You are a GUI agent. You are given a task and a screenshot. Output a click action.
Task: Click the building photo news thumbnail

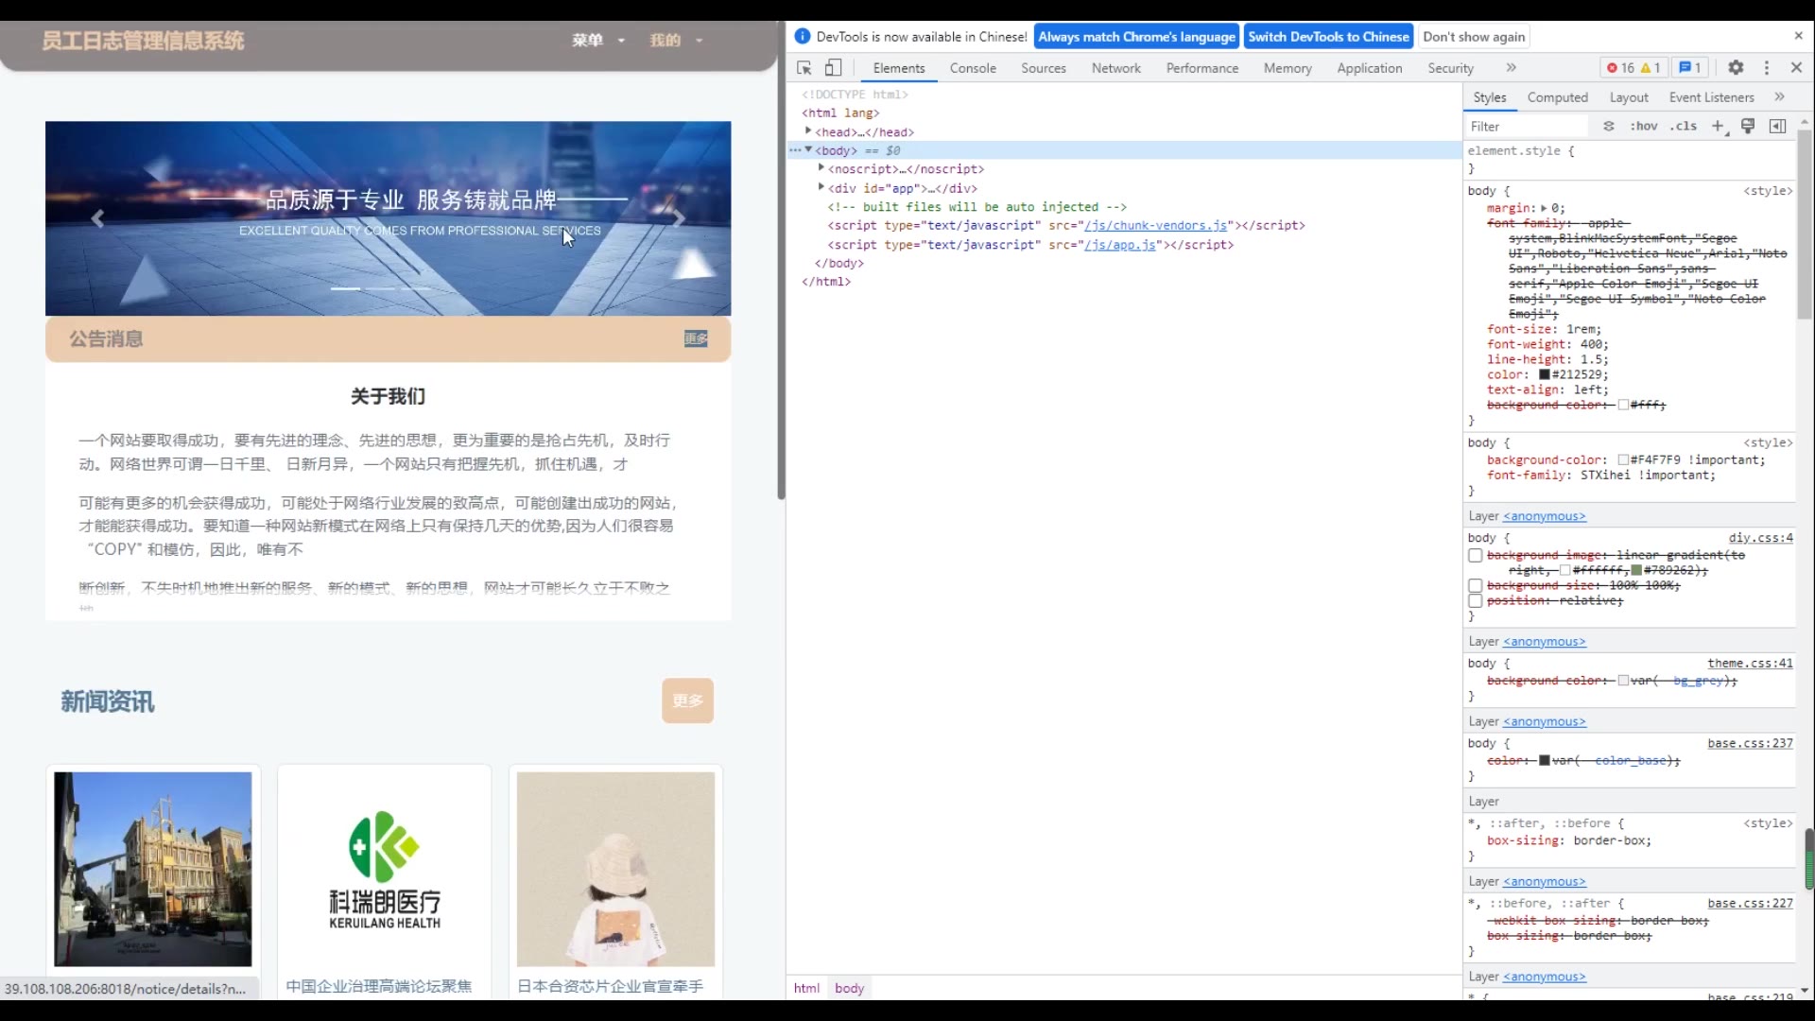point(153,869)
